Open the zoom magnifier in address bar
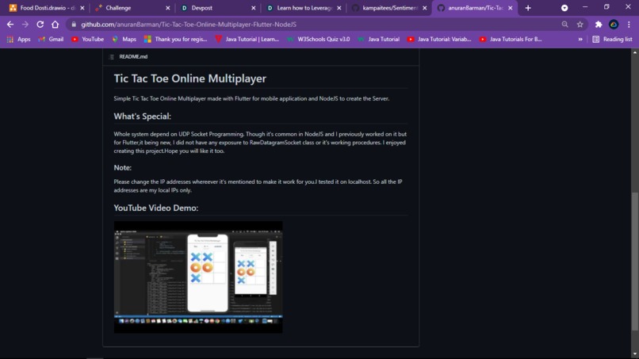 (x=564, y=25)
